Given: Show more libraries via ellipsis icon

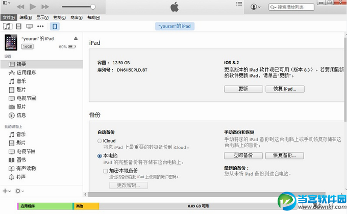Looking at the screenshot, I should (40, 26).
